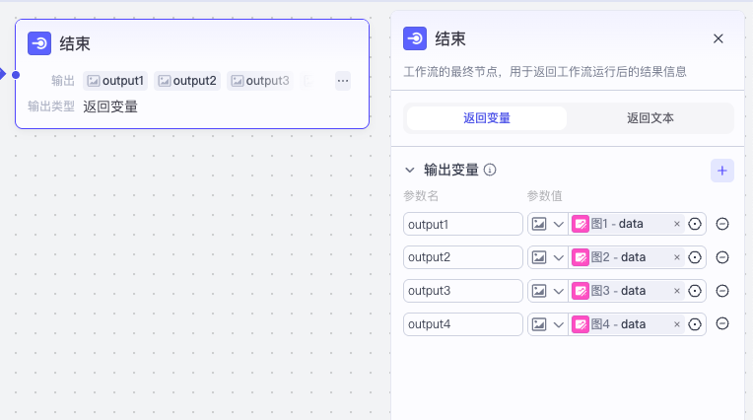Image resolution: width=753 pixels, height=420 pixels.
Task: Click the pink node icon beside 图1
Action: coord(581,224)
